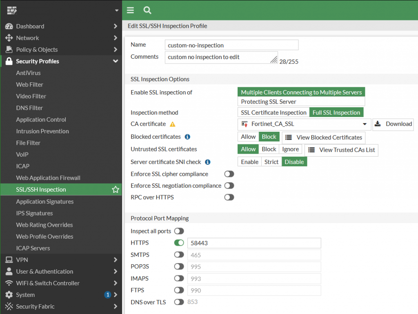Click the Download certificate button
This screenshot has height=314, width=418.
[393, 124]
